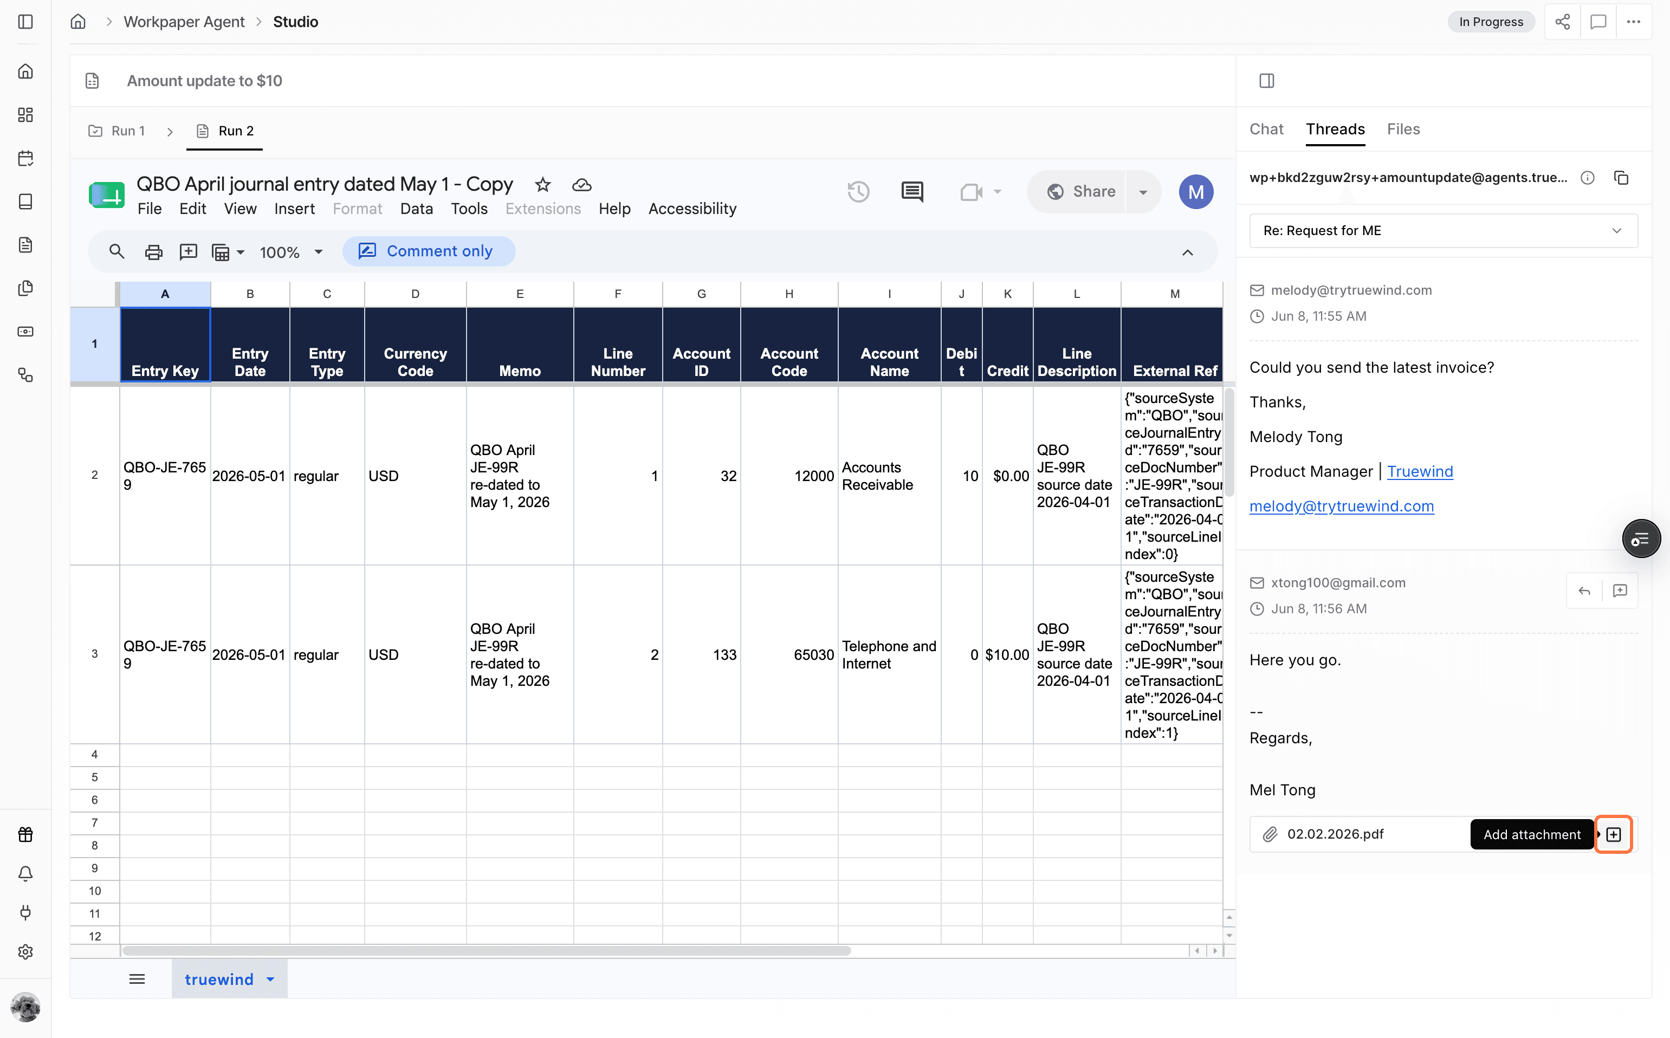Copy the agent email address

(1621, 178)
